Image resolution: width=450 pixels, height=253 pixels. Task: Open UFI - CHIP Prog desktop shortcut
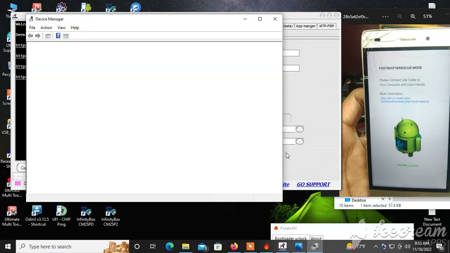point(62,216)
